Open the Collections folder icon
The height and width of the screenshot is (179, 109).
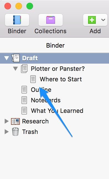pyautogui.click(x=51, y=20)
